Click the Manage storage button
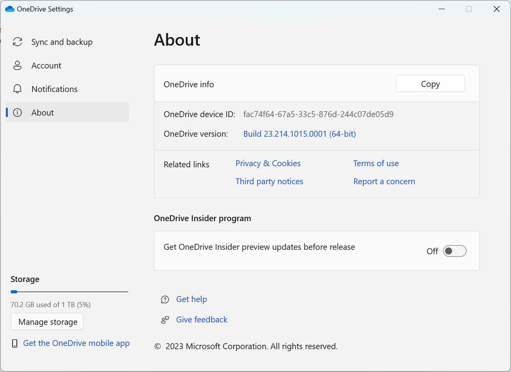 47,322
